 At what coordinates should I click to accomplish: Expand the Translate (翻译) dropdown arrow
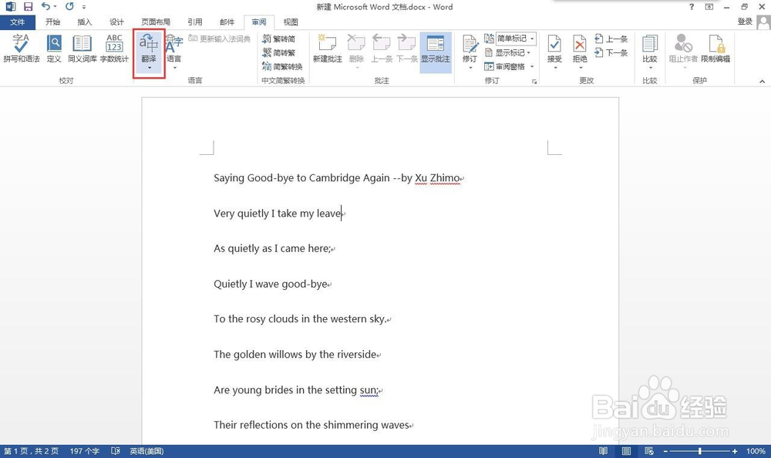point(149,68)
